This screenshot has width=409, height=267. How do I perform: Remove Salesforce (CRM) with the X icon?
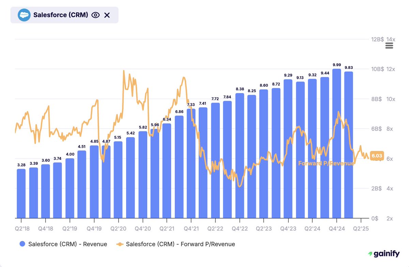pyautogui.click(x=107, y=15)
